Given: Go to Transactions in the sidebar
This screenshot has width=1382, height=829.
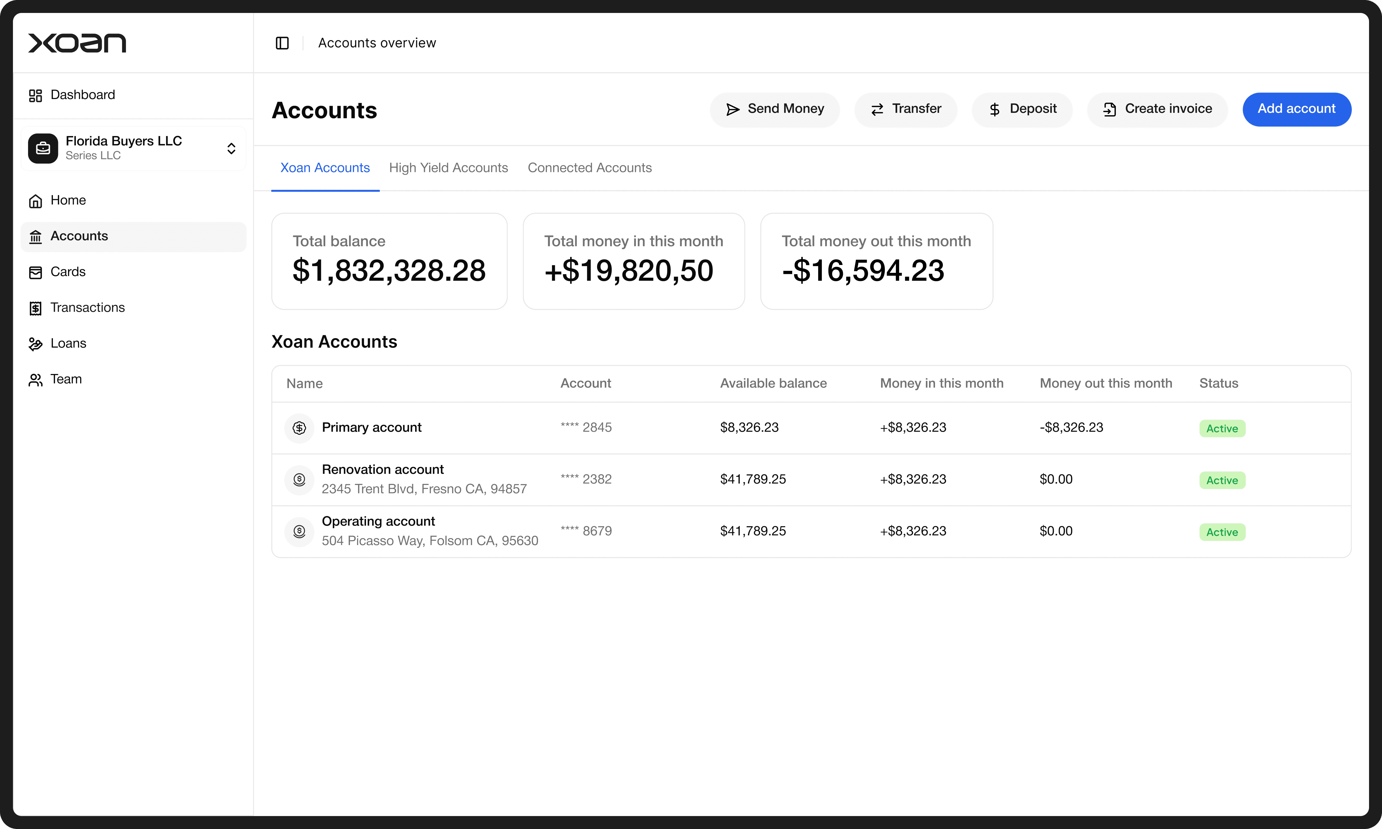Looking at the screenshot, I should click(x=87, y=308).
